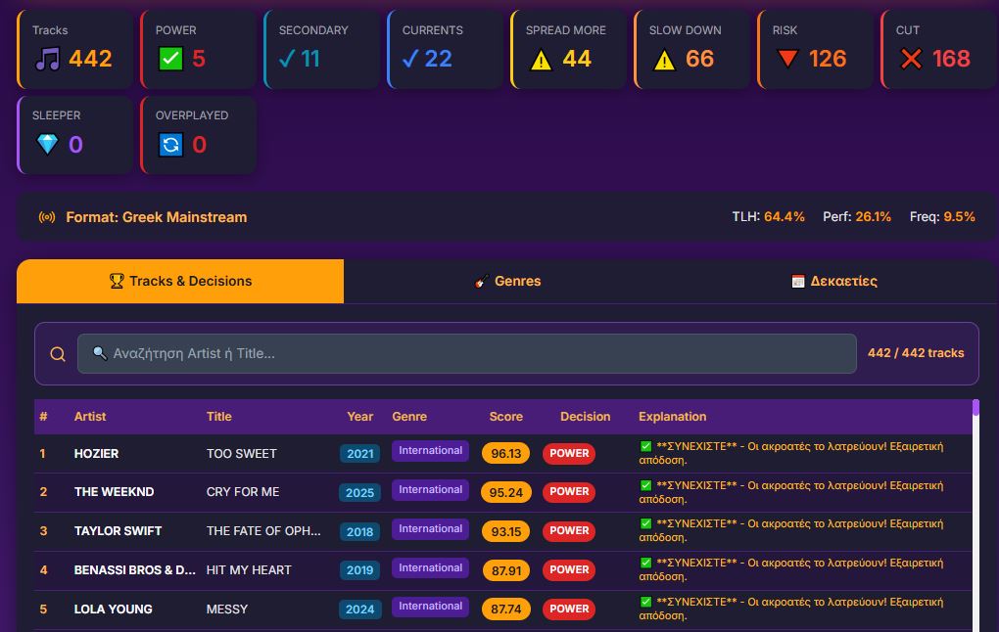Click artist name TAYLOR SWIFT

pyautogui.click(x=118, y=531)
